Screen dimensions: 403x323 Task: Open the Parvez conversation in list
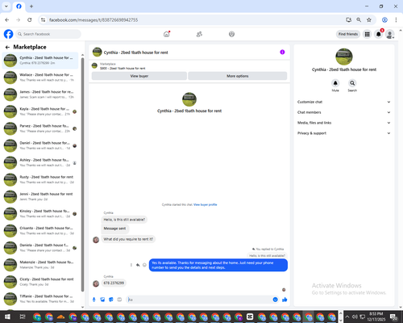40,128
